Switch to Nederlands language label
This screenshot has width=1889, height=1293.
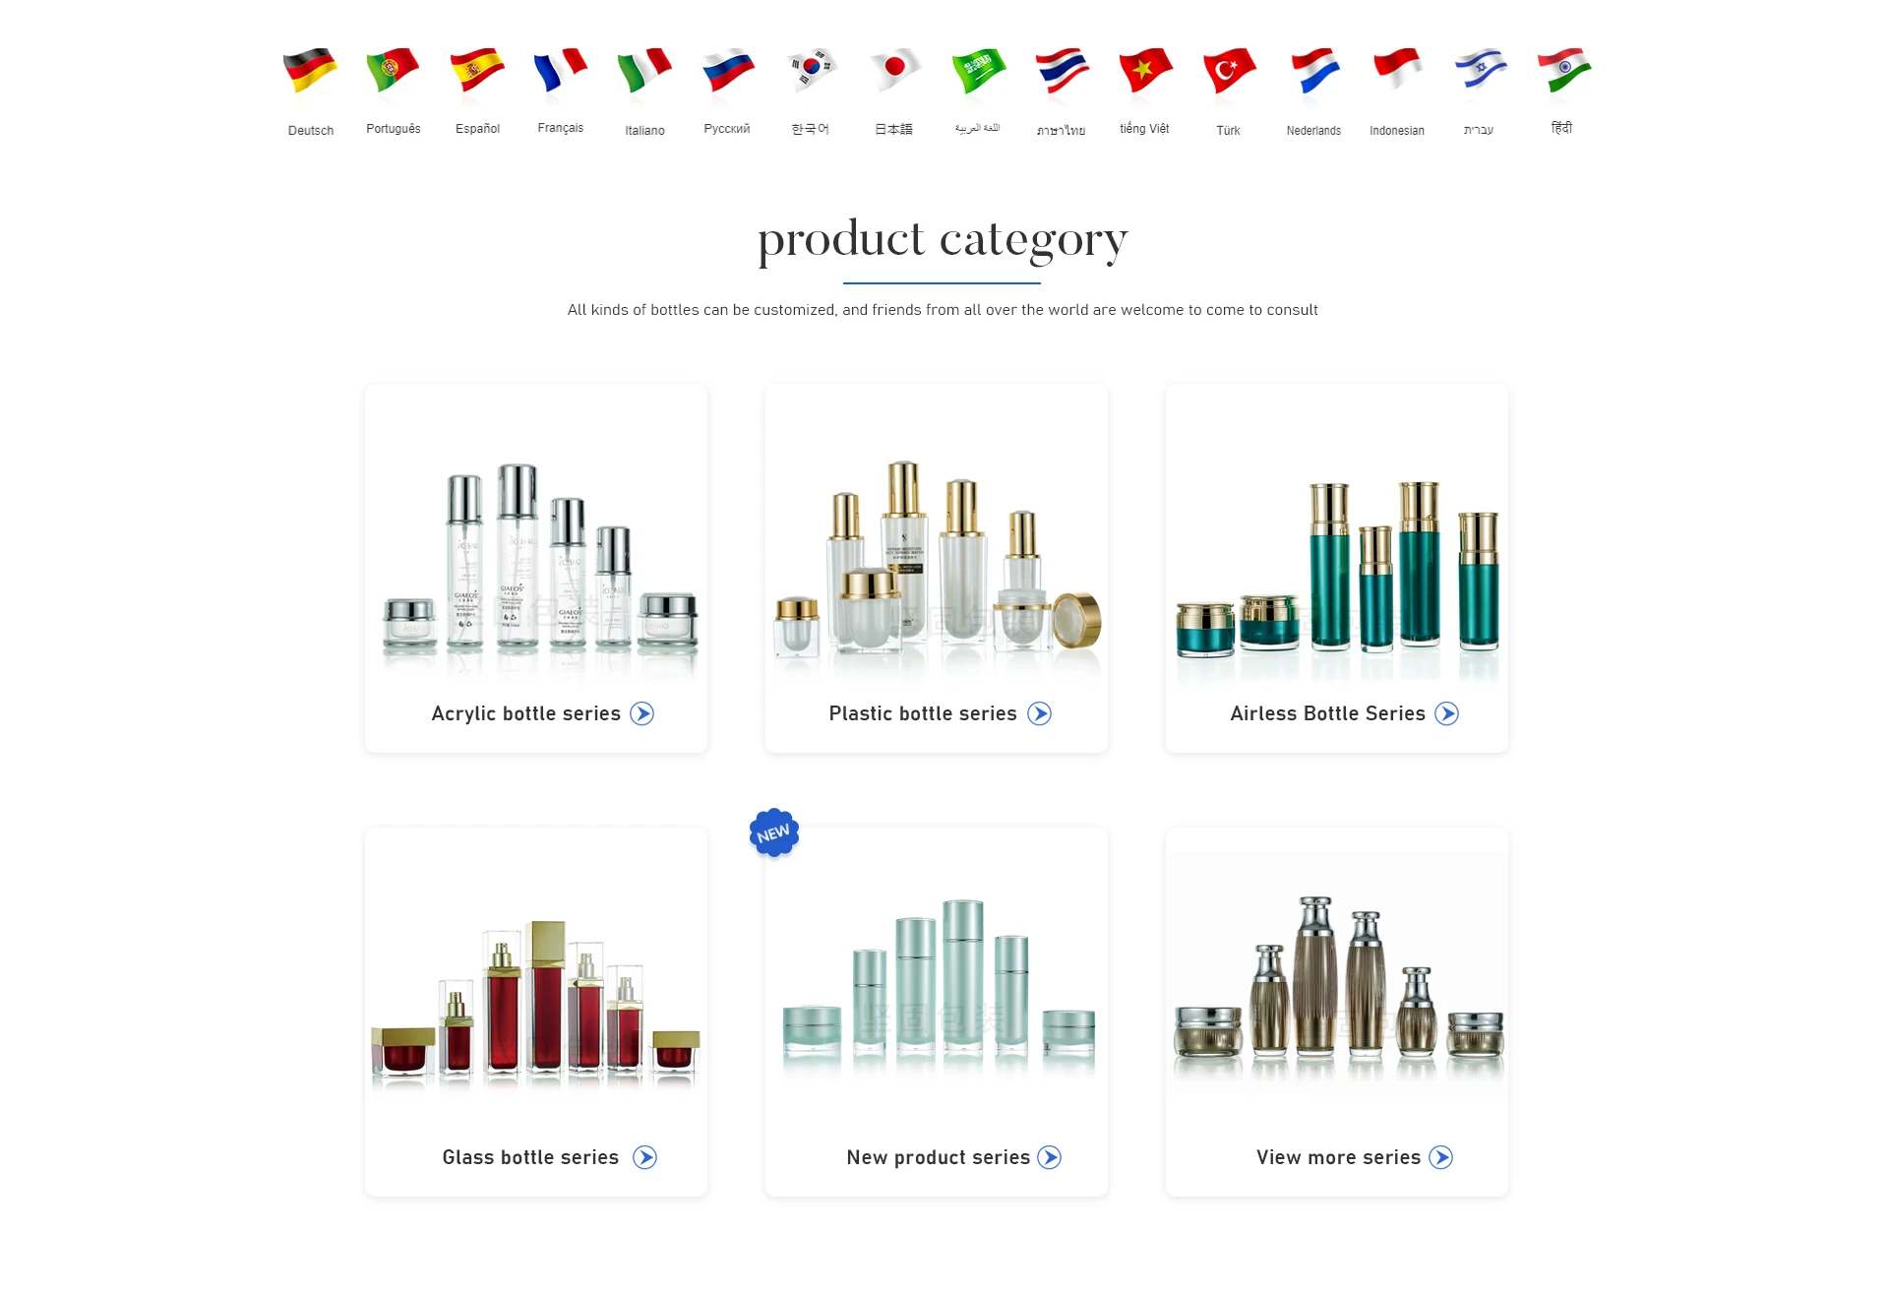(x=1313, y=130)
